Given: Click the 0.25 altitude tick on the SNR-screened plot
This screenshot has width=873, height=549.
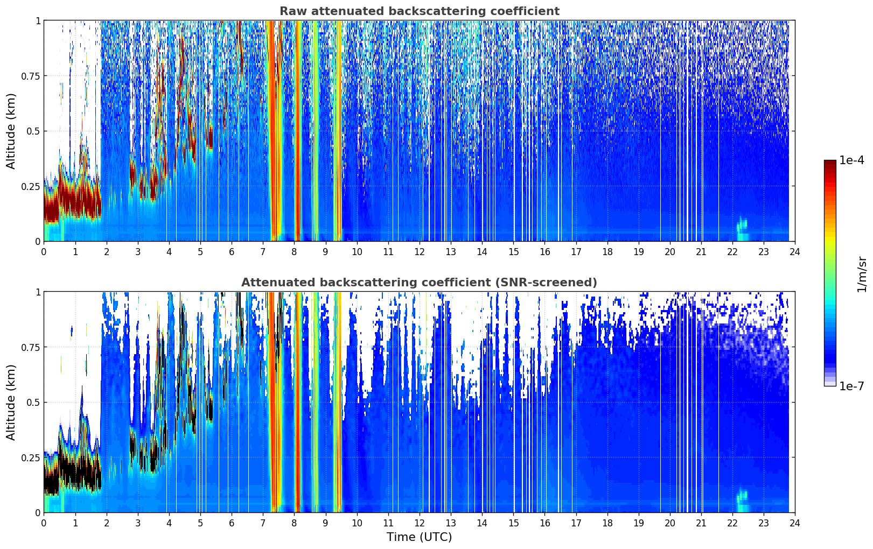Looking at the screenshot, I should pyautogui.click(x=31, y=457).
